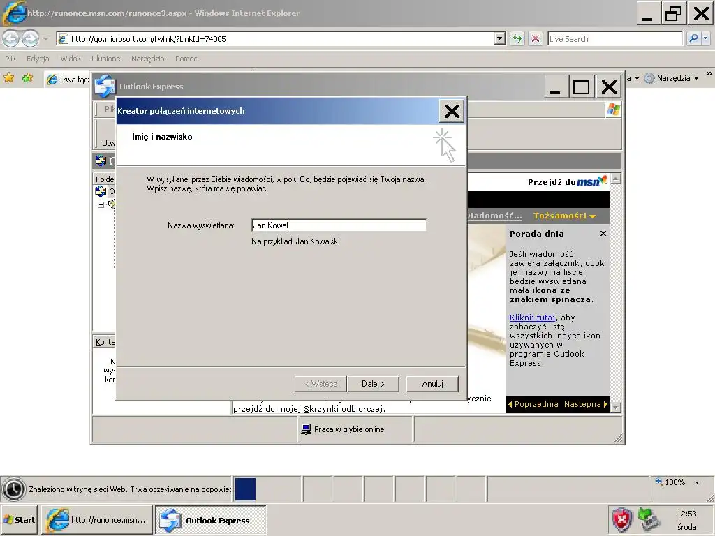The image size is (715, 536).
Task: Click the red Stop loading icon
Action: click(x=536, y=39)
